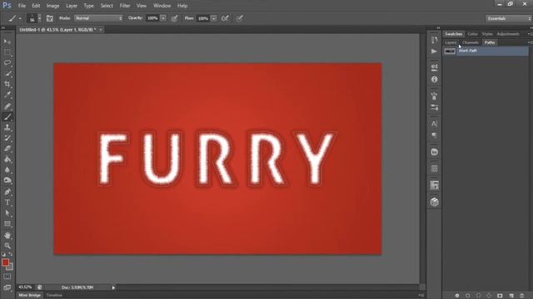Select the Crop tool
The width and height of the screenshot is (533, 299).
[x=7, y=84]
